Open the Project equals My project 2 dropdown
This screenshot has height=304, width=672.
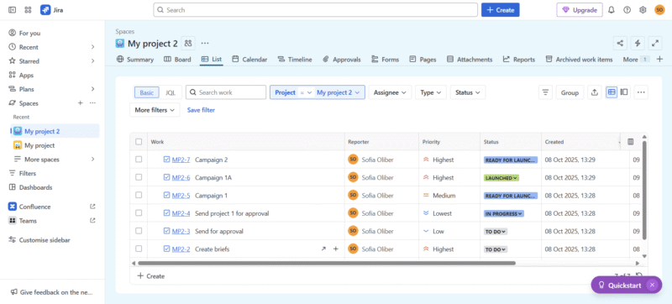click(x=318, y=92)
